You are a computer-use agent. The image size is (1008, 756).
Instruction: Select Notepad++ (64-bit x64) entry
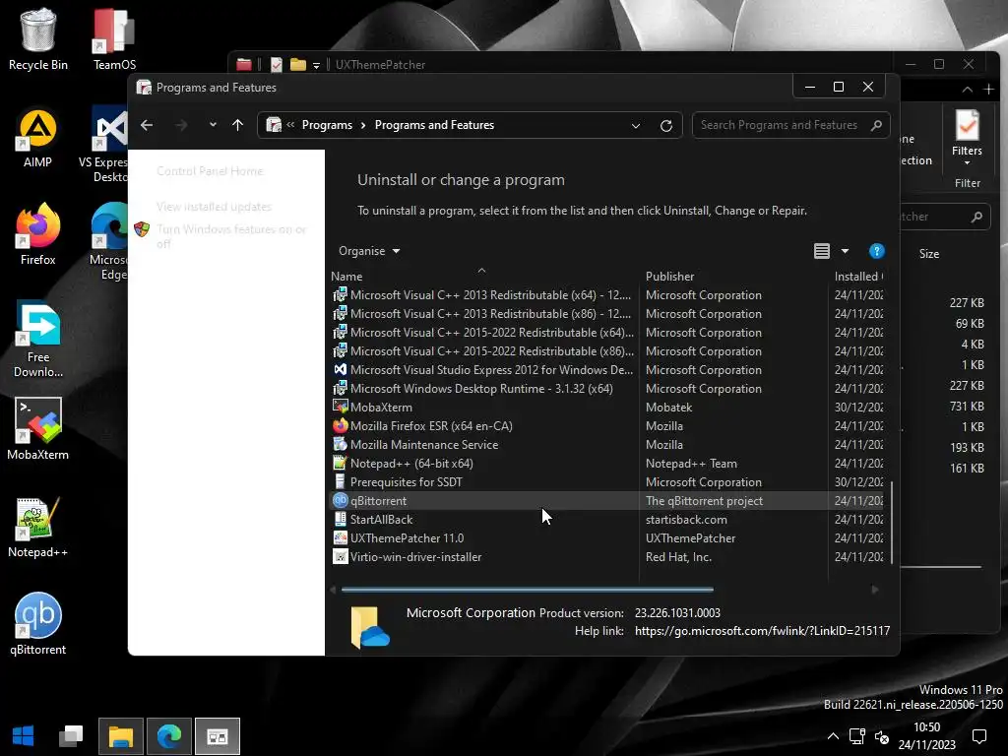click(606, 464)
